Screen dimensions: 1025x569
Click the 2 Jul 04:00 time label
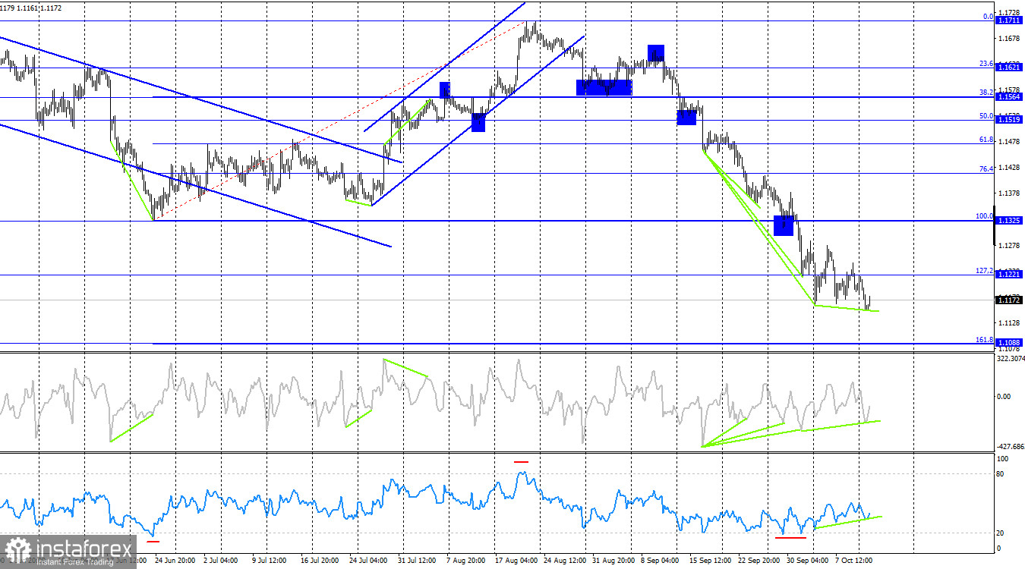[x=220, y=561]
